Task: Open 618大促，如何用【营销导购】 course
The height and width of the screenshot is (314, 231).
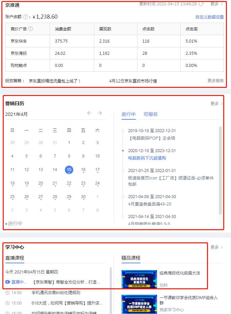Action: 67,303
